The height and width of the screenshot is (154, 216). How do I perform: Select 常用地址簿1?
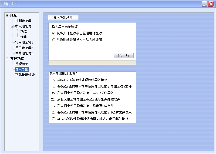[24, 42]
